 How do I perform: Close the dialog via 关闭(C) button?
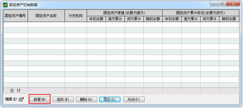(x=134, y=100)
